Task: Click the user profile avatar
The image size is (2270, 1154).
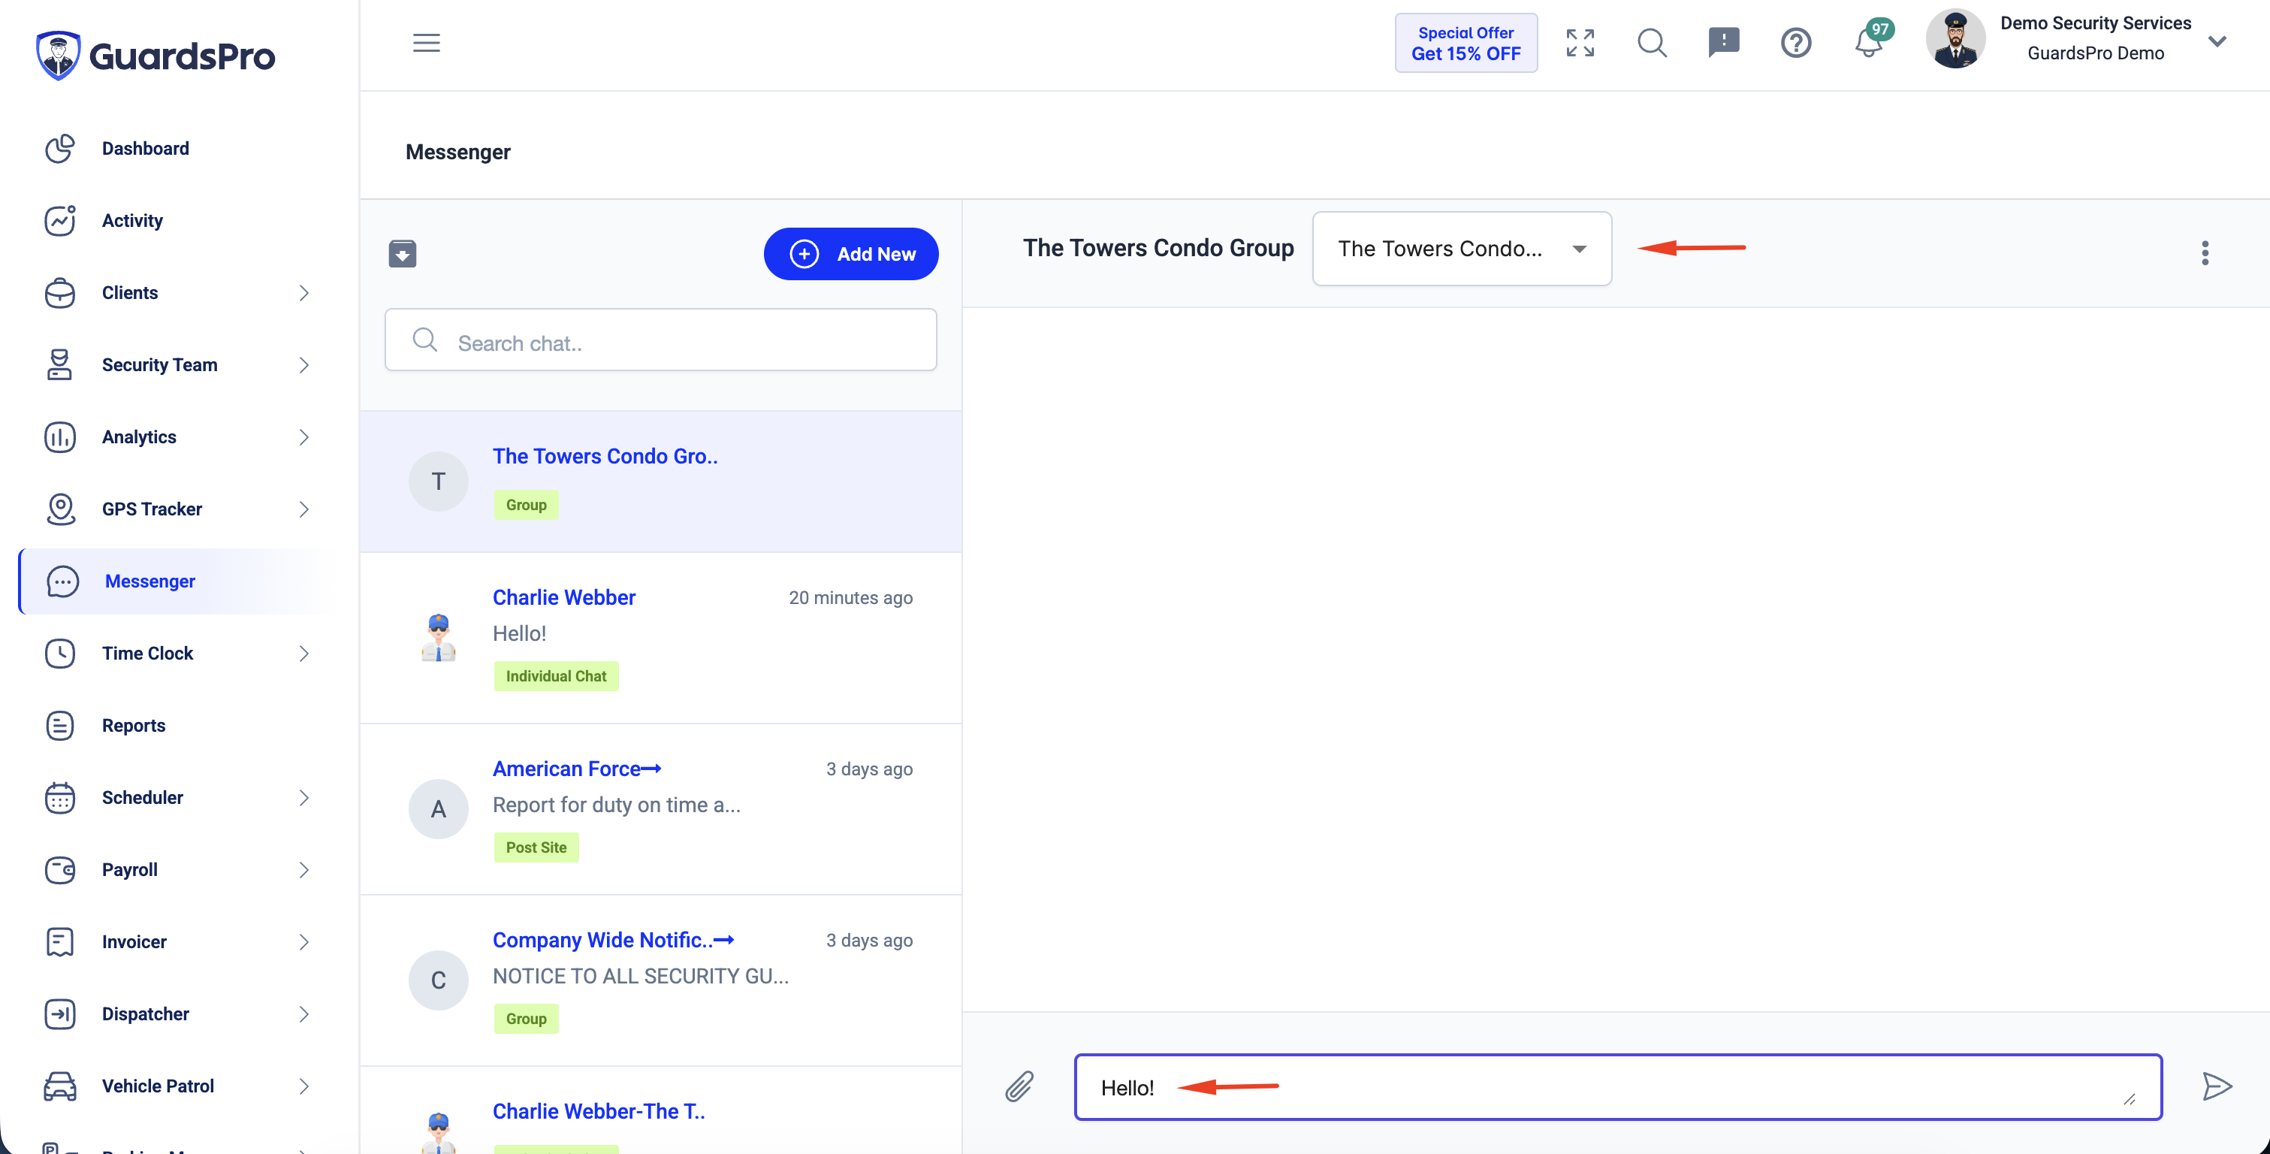Action: point(1955,39)
